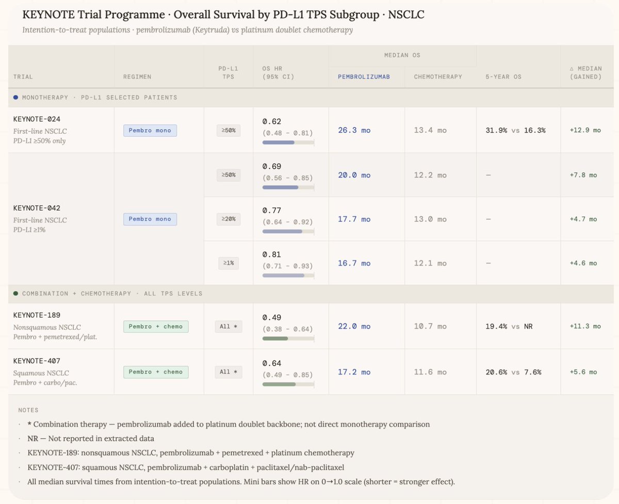Click the 10.7 mo chemotherapy value
The width and height of the screenshot is (619, 504).
click(430, 327)
